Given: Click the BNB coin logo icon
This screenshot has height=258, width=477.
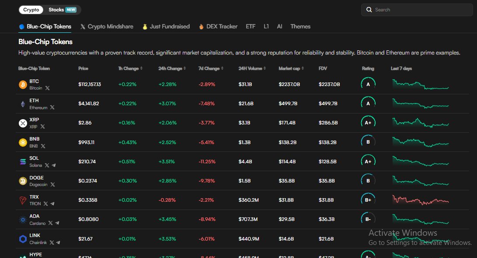Looking at the screenshot, I should [x=23, y=142].
